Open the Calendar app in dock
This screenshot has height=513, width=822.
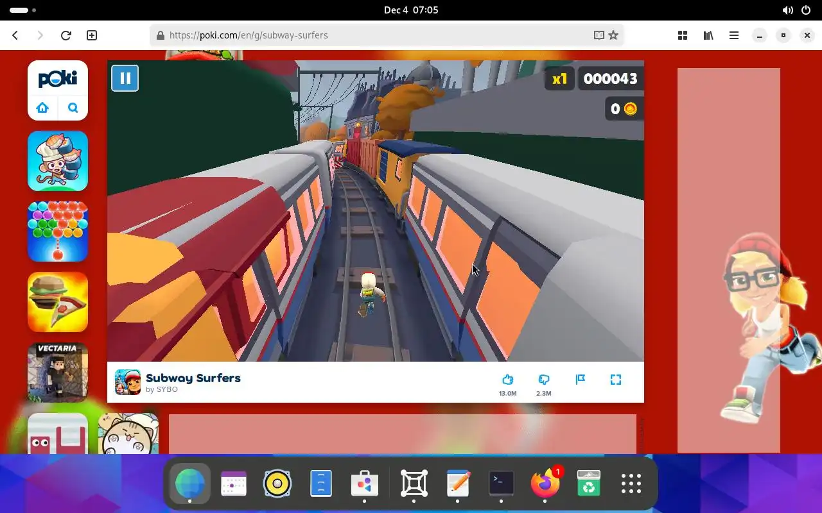coord(234,484)
